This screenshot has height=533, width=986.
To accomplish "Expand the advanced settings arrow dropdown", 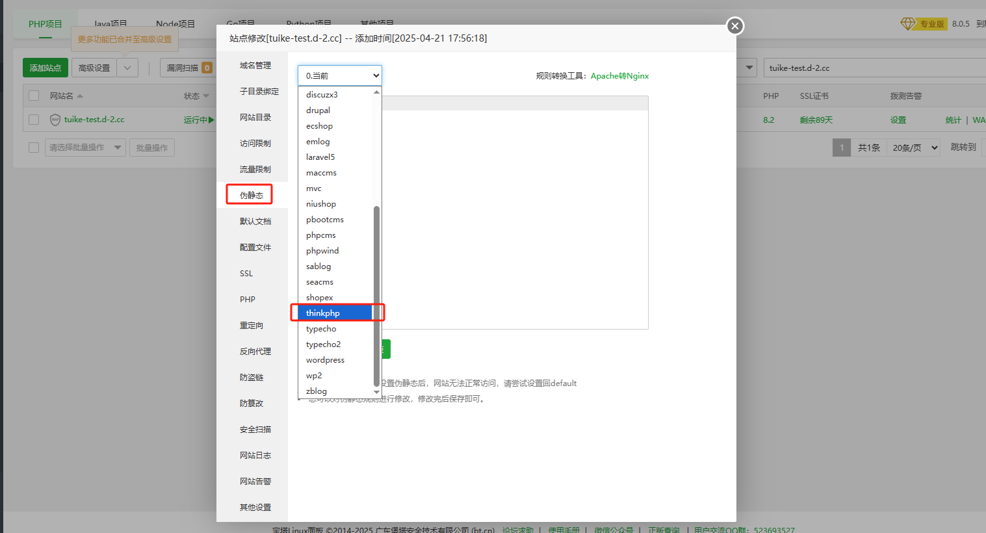I will pyautogui.click(x=128, y=68).
